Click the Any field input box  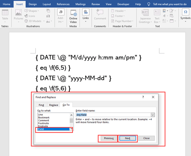[113, 115]
